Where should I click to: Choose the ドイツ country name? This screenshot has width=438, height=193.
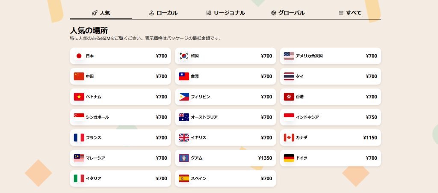[302, 158]
